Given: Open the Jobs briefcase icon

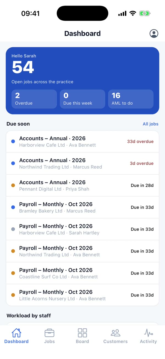Looking at the screenshot, I should tap(50, 333).
